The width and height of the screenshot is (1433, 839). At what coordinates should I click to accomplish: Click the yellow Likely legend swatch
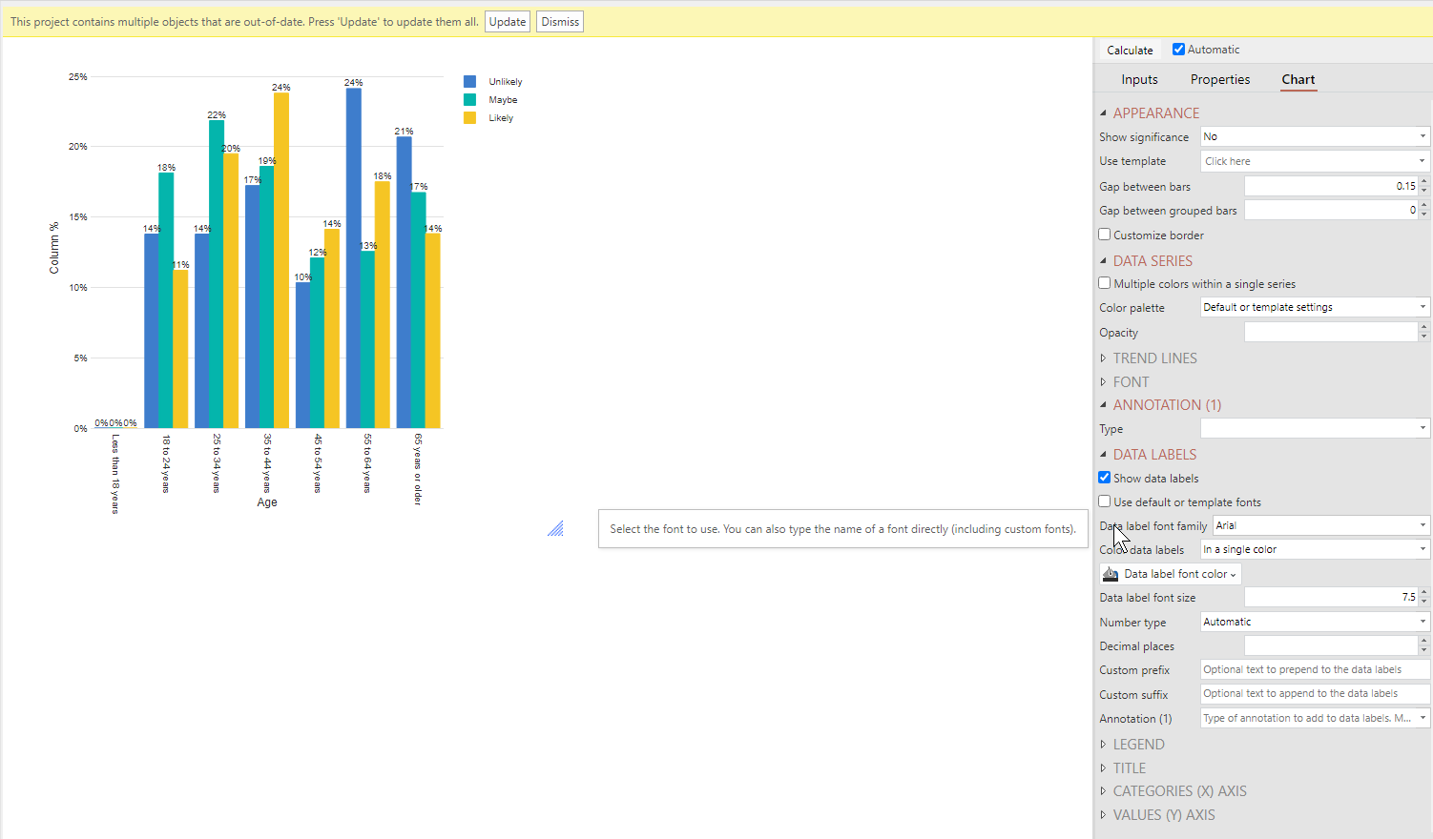469,118
